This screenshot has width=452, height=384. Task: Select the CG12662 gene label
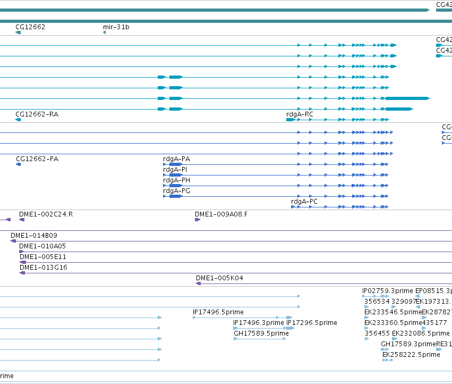pos(30,27)
